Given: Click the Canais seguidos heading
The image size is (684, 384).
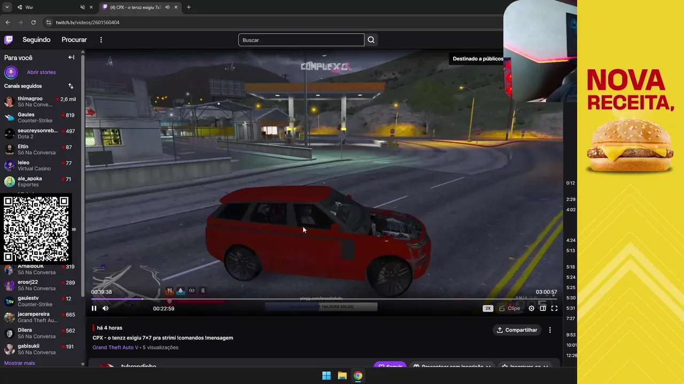Looking at the screenshot, I should (x=23, y=86).
